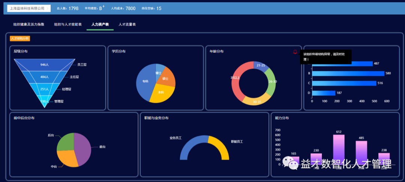The height and width of the screenshot is (182, 405).
Task: Click the 该组织年龄结构异常 warning tooltip
Action: (x=325, y=57)
